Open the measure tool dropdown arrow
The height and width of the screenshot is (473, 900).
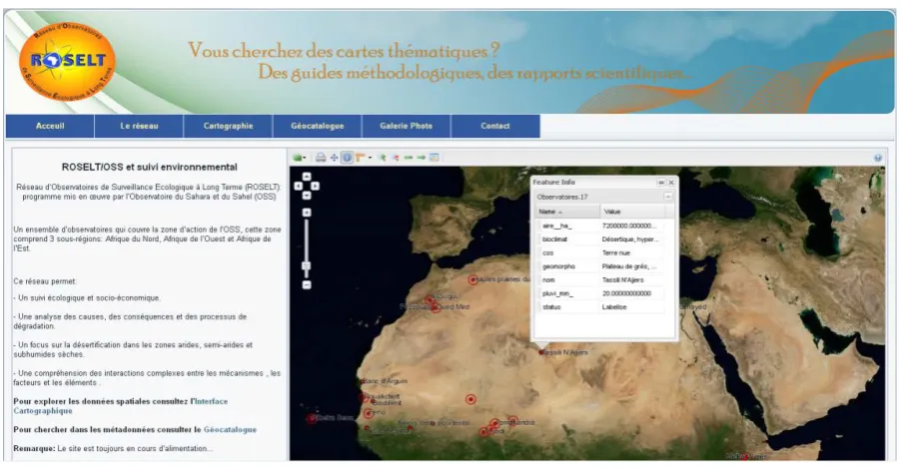[370, 158]
